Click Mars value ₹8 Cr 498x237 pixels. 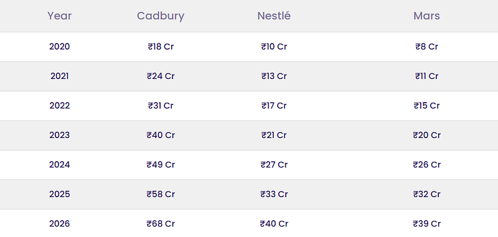(426, 47)
